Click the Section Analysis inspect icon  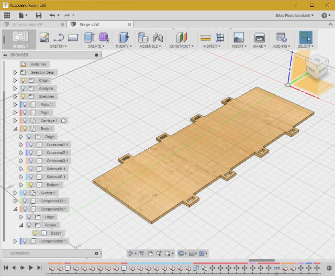(220, 37)
